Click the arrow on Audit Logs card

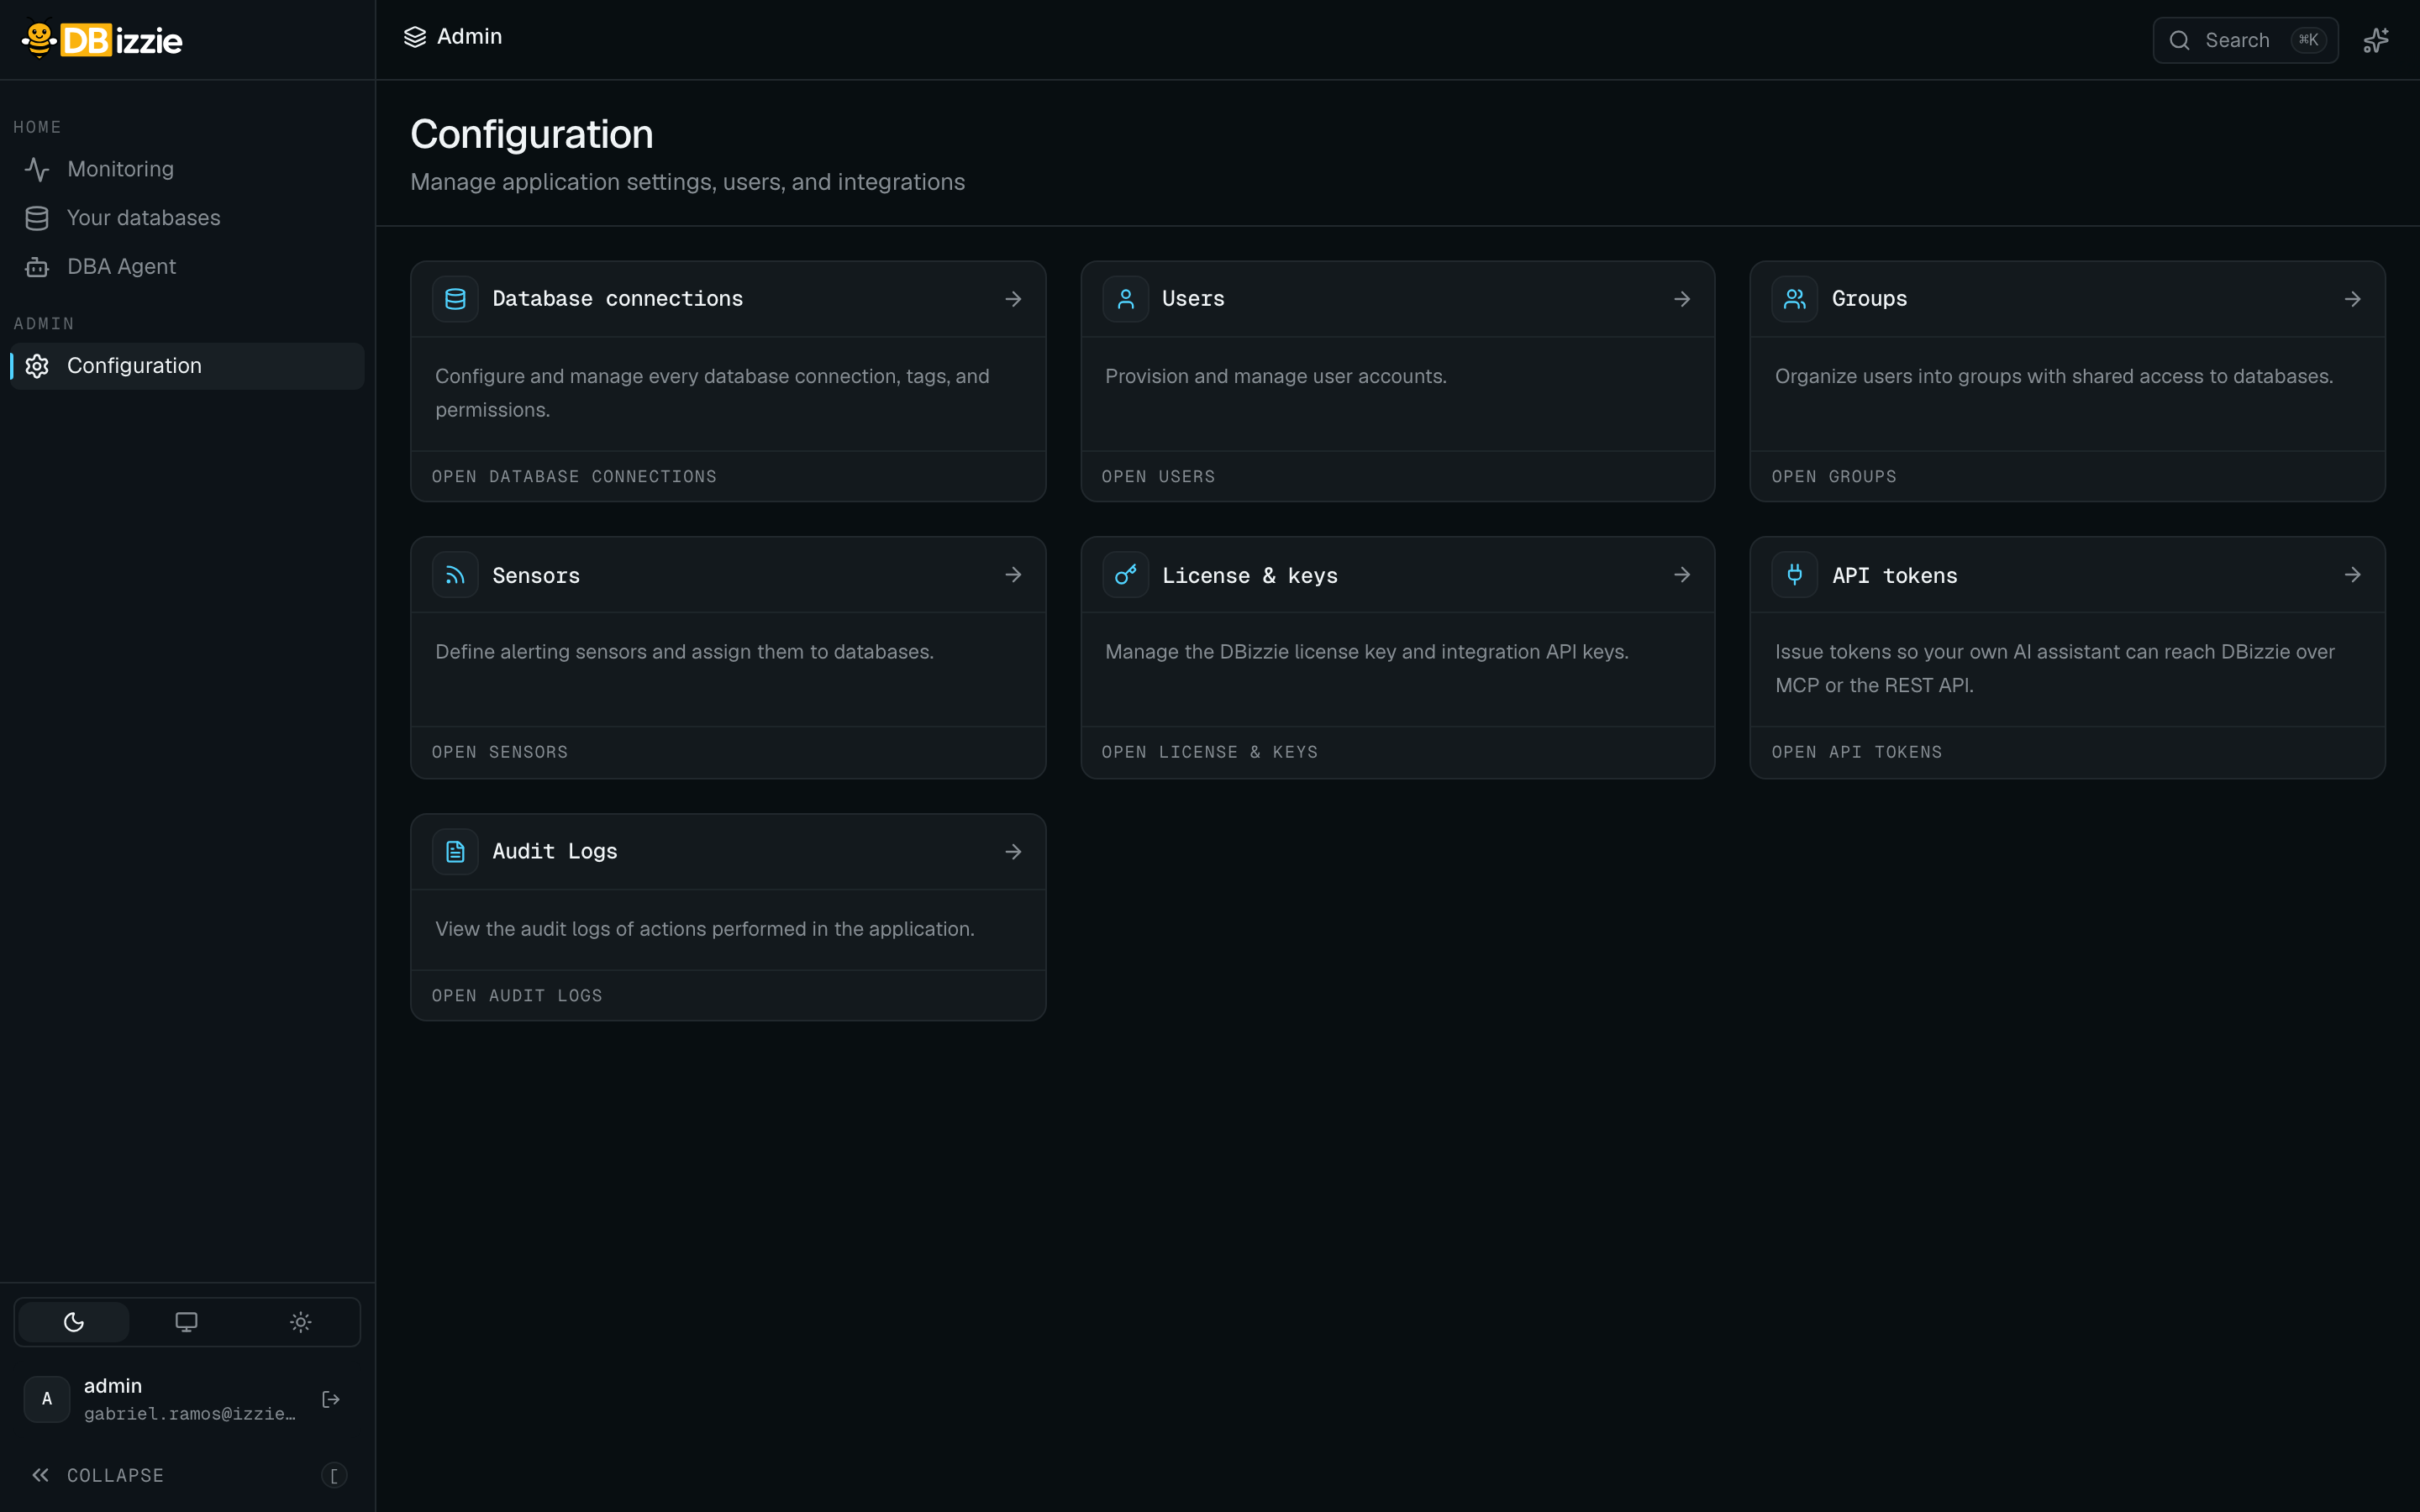[1013, 852]
